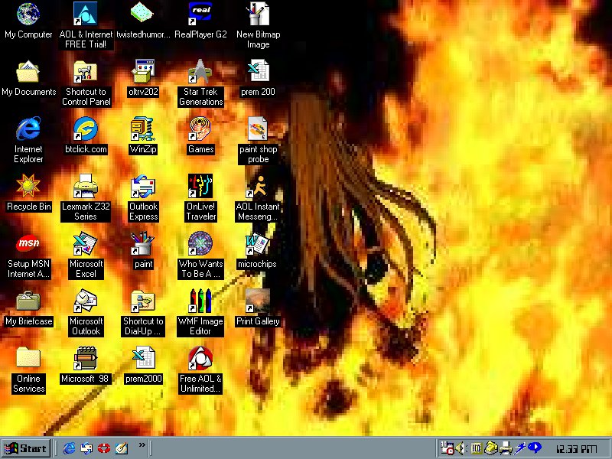Click the volume speaker icon in the system tray

461,448
